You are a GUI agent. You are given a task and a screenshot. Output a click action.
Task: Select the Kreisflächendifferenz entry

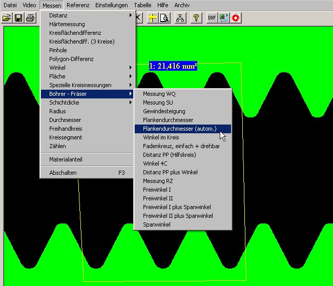(87, 33)
